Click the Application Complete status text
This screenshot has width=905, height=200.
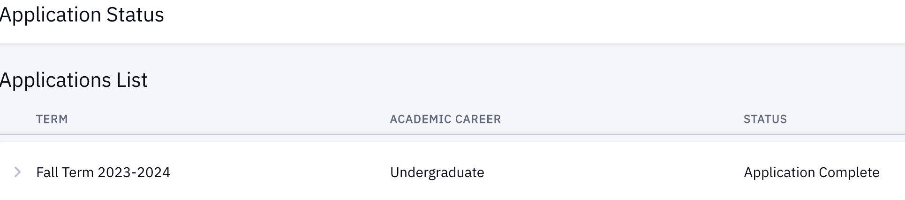pos(811,172)
